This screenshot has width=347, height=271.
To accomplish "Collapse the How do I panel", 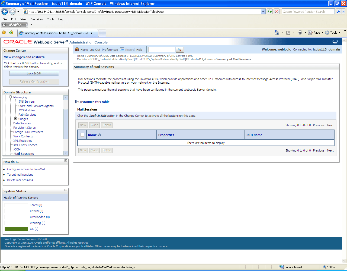I will (x=66, y=161).
